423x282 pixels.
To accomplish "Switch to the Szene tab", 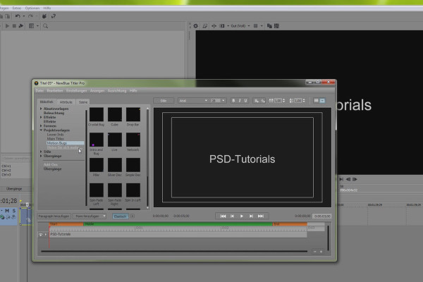I will click(x=83, y=102).
